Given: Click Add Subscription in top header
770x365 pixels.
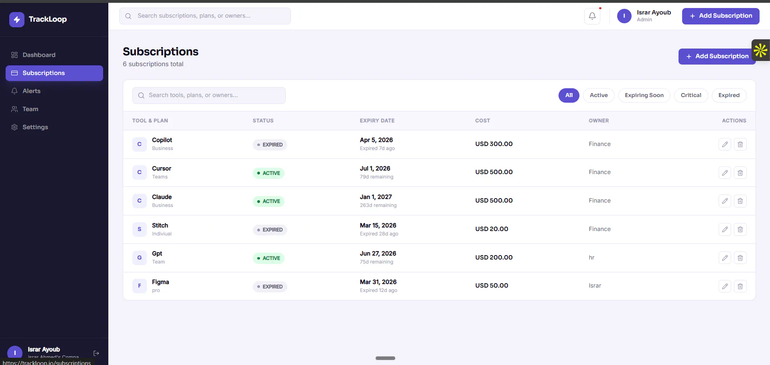Looking at the screenshot, I should click(721, 16).
